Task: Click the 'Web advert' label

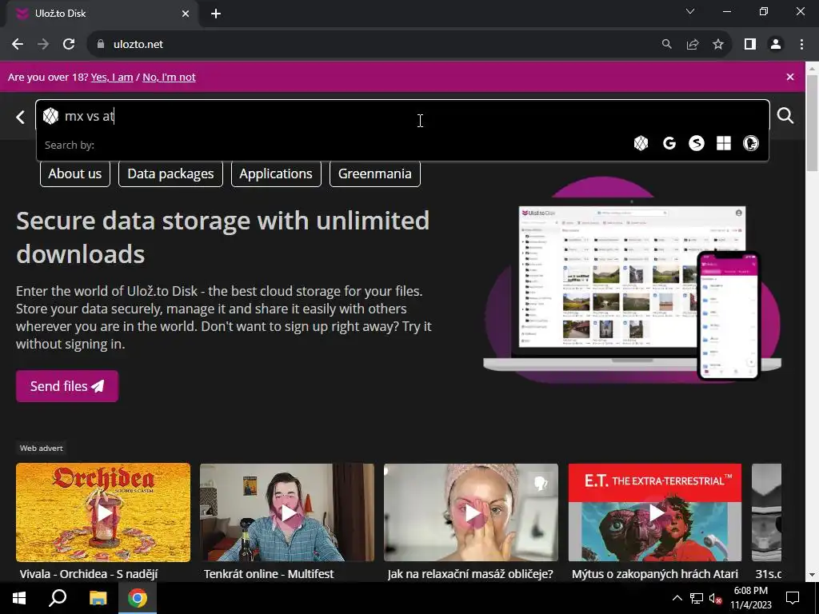Action: (x=42, y=448)
